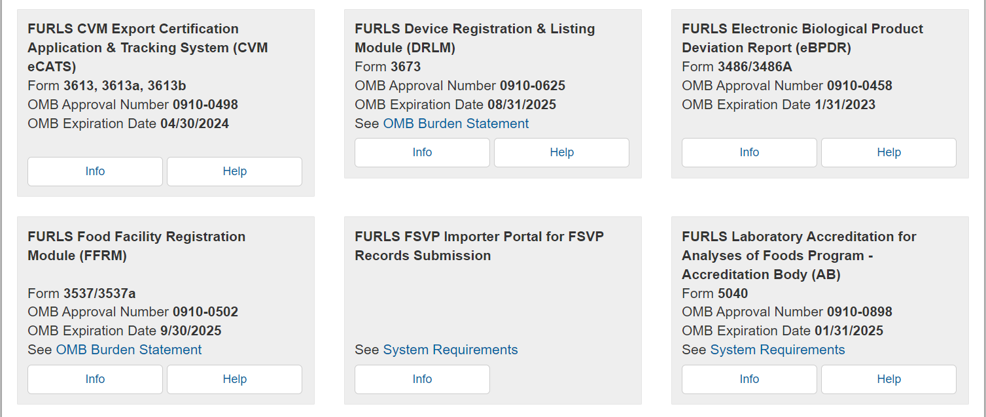This screenshot has height=417, width=986.
Task: Click Info for FSVP Importer Portal
Action: [x=422, y=379]
